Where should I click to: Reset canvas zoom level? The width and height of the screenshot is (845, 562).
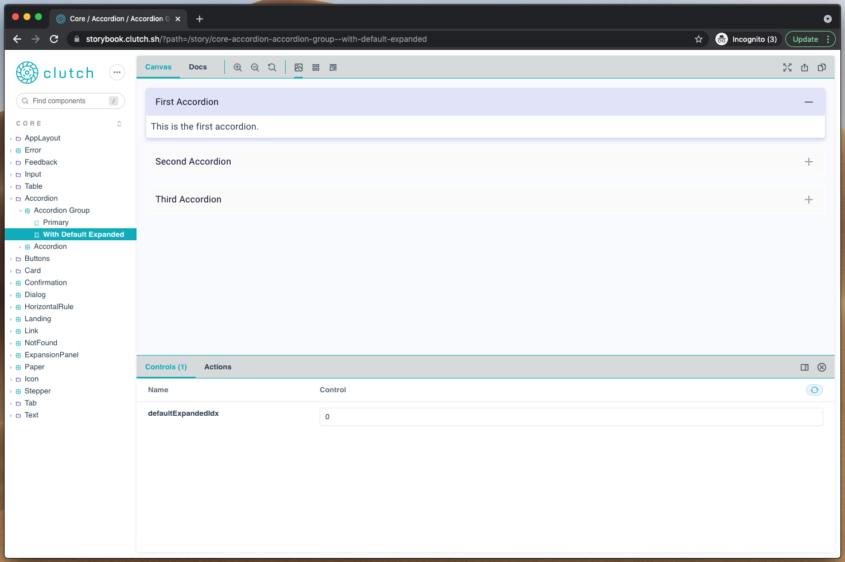coord(272,67)
